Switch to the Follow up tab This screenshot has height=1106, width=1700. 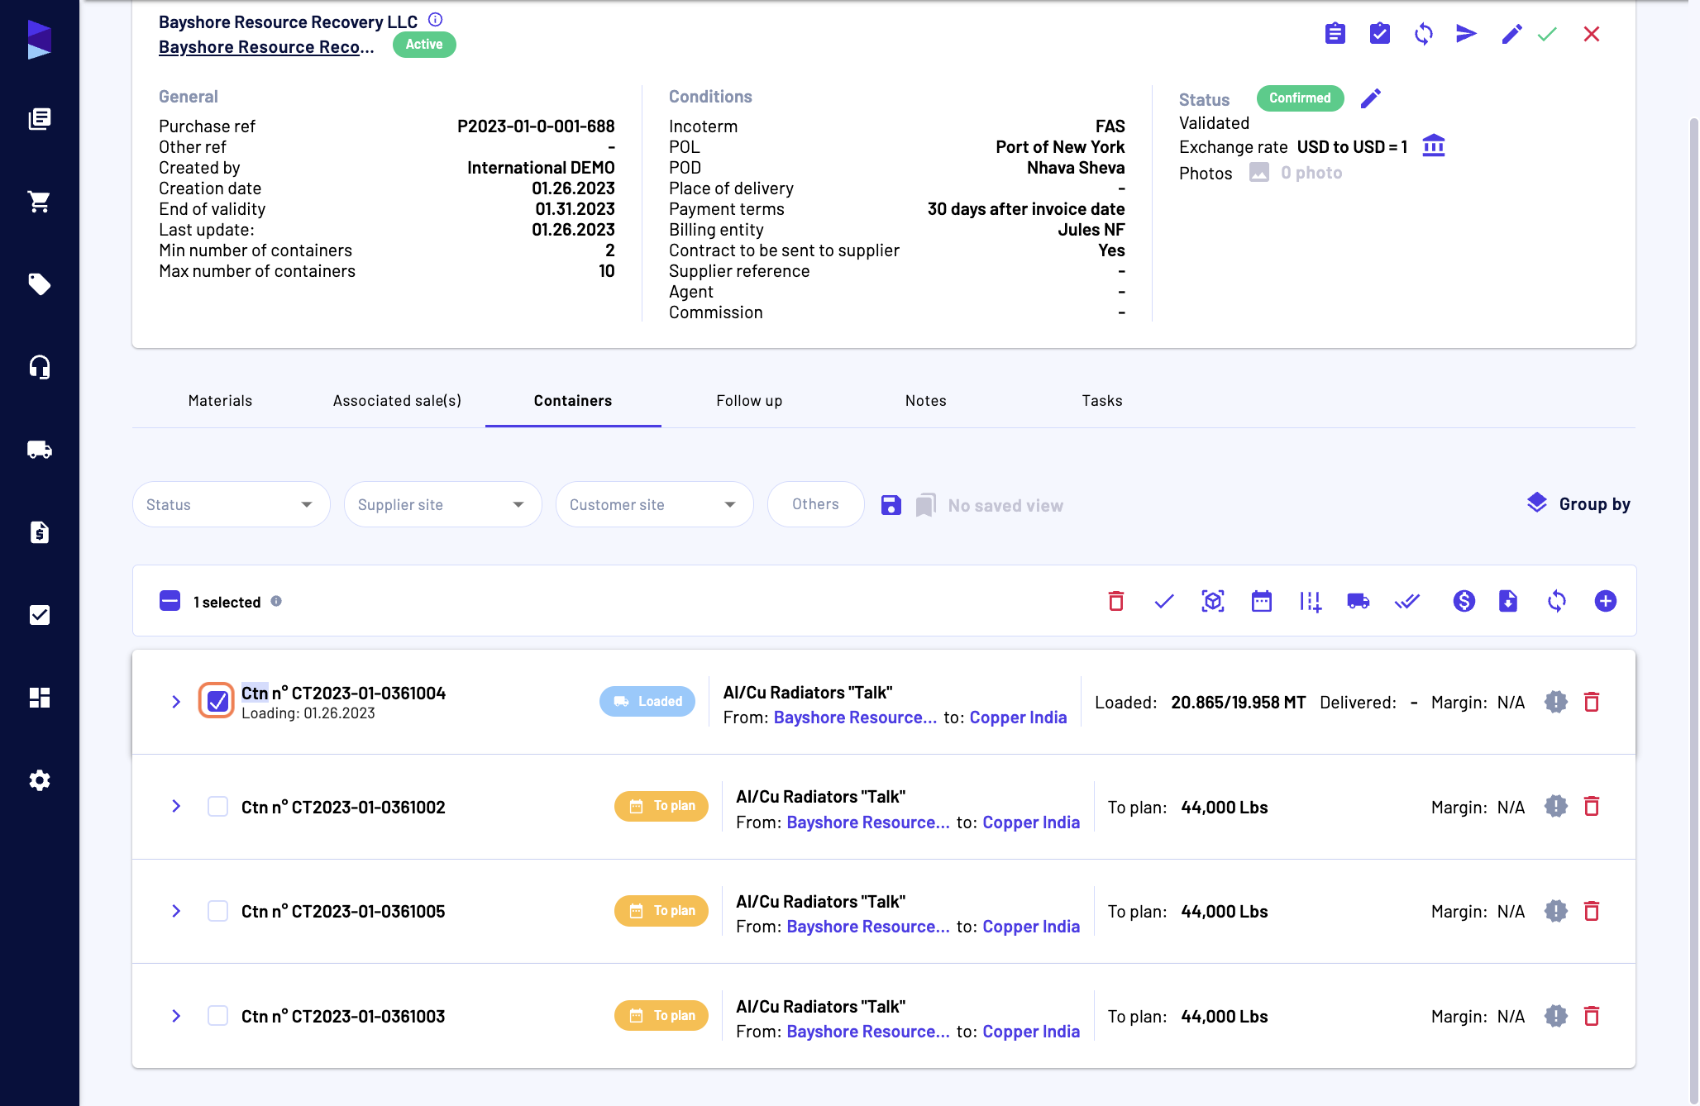749,401
